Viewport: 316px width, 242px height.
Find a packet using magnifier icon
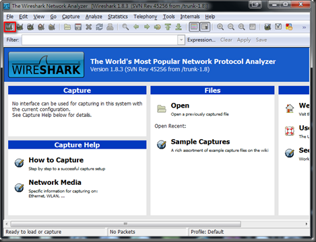pos(125,27)
